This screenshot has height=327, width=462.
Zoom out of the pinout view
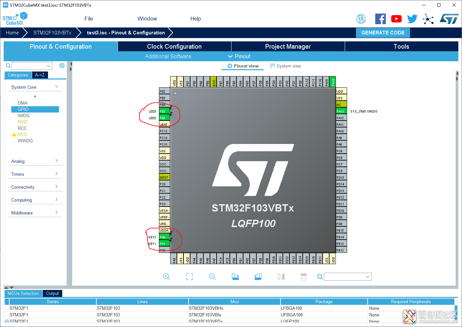click(x=212, y=277)
